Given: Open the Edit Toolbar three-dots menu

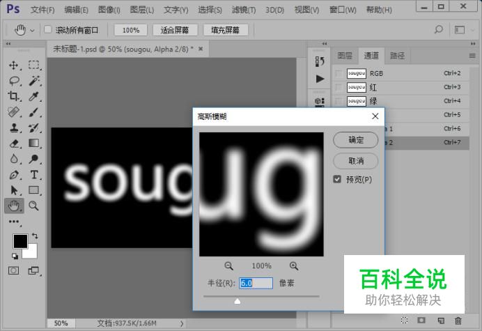Looking at the screenshot, I should coord(14,222).
